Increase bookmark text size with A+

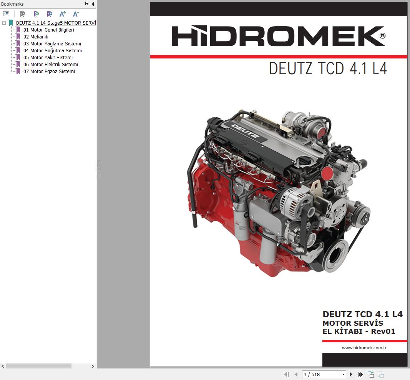tap(62, 13)
